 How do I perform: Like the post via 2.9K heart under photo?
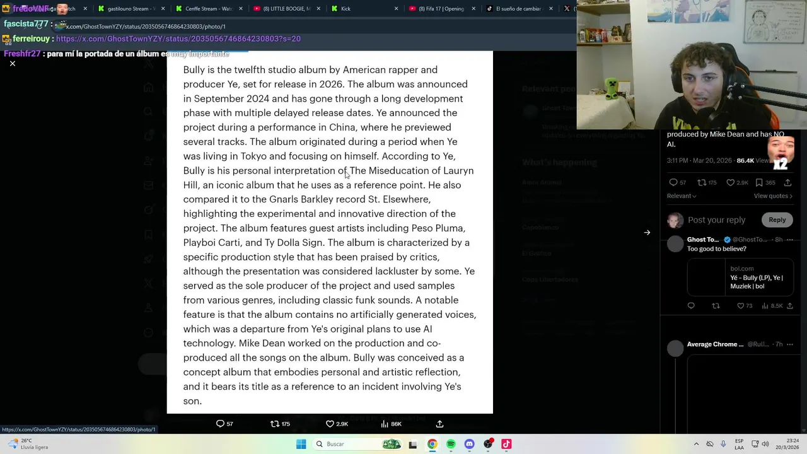pyautogui.click(x=337, y=424)
